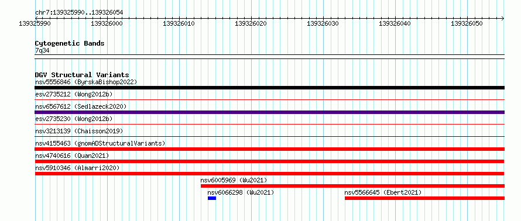This screenshot has width=521, height=221.
Task: Open the esv2735212 (Wong2012b) label
Action: [74, 94]
